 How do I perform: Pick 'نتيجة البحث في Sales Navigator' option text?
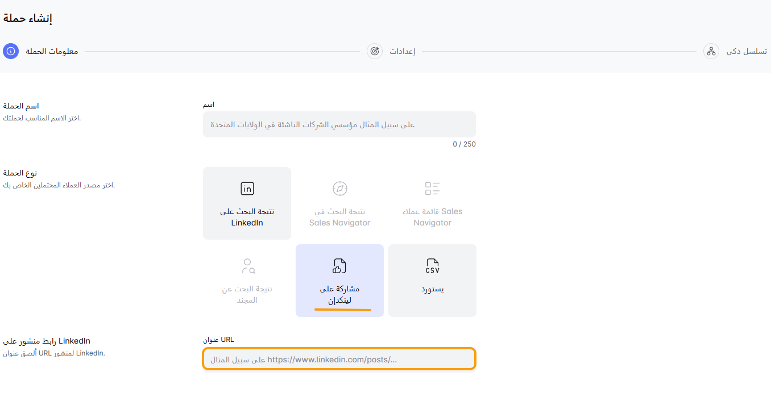(339, 217)
